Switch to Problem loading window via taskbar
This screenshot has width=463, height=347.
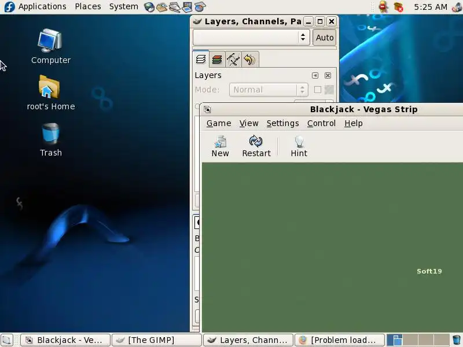tap(340, 340)
